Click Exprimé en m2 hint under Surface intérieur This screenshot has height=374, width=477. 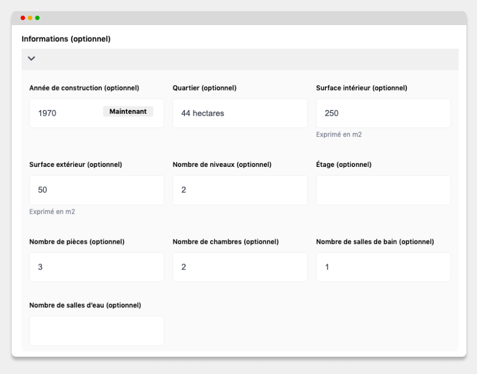pos(339,135)
